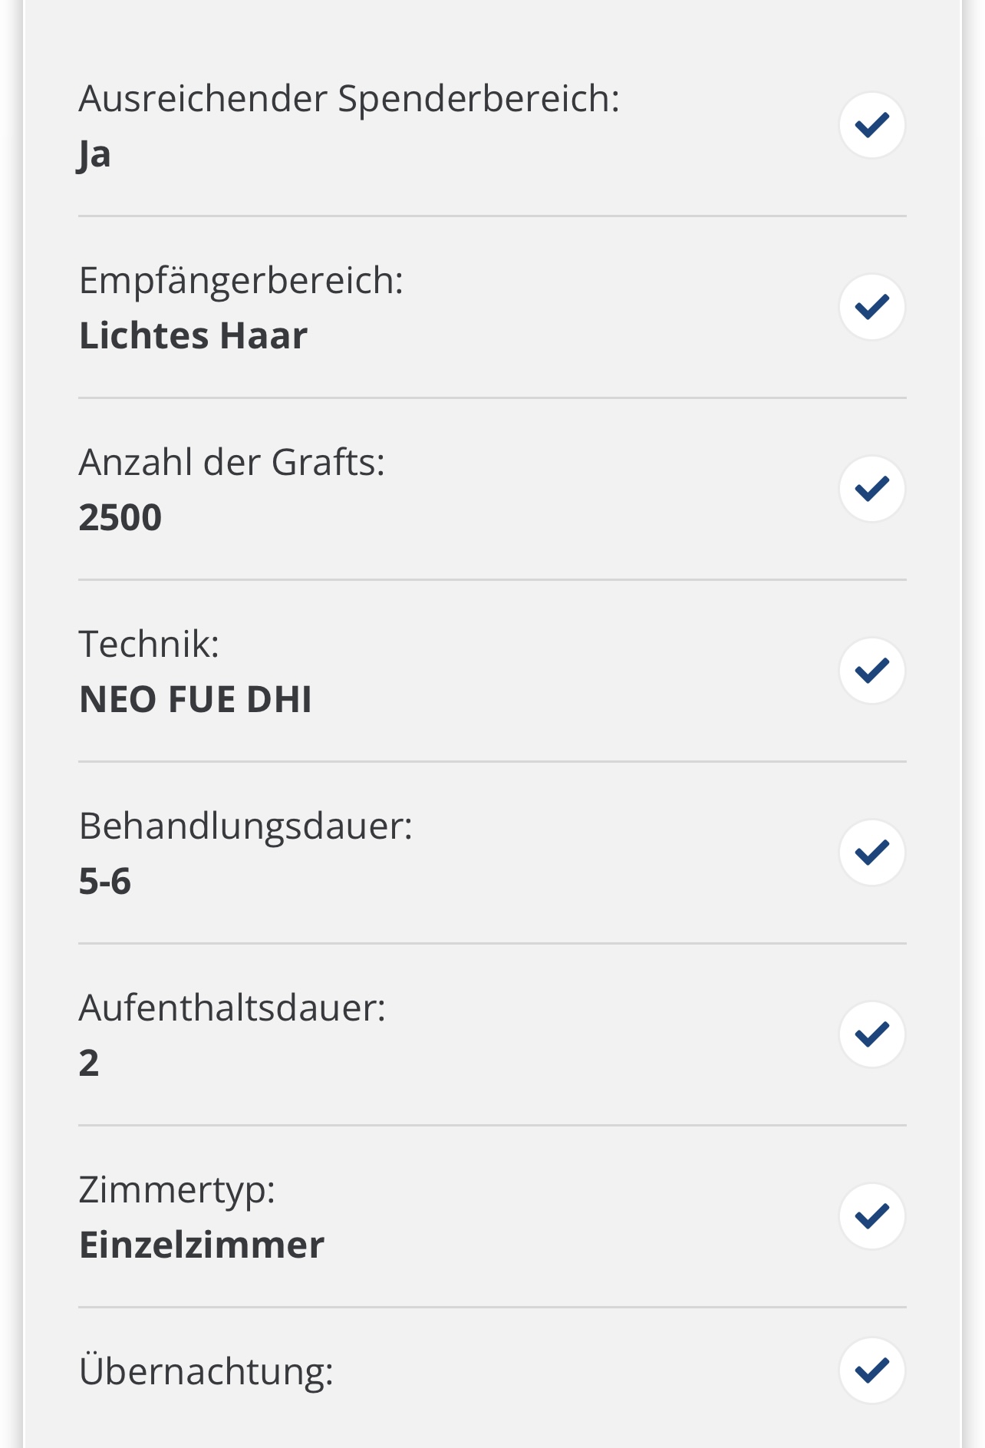Click the 'NEO FUE DHI' technique text
The width and height of the screenshot is (985, 1448).
click(x=196, y=699)
